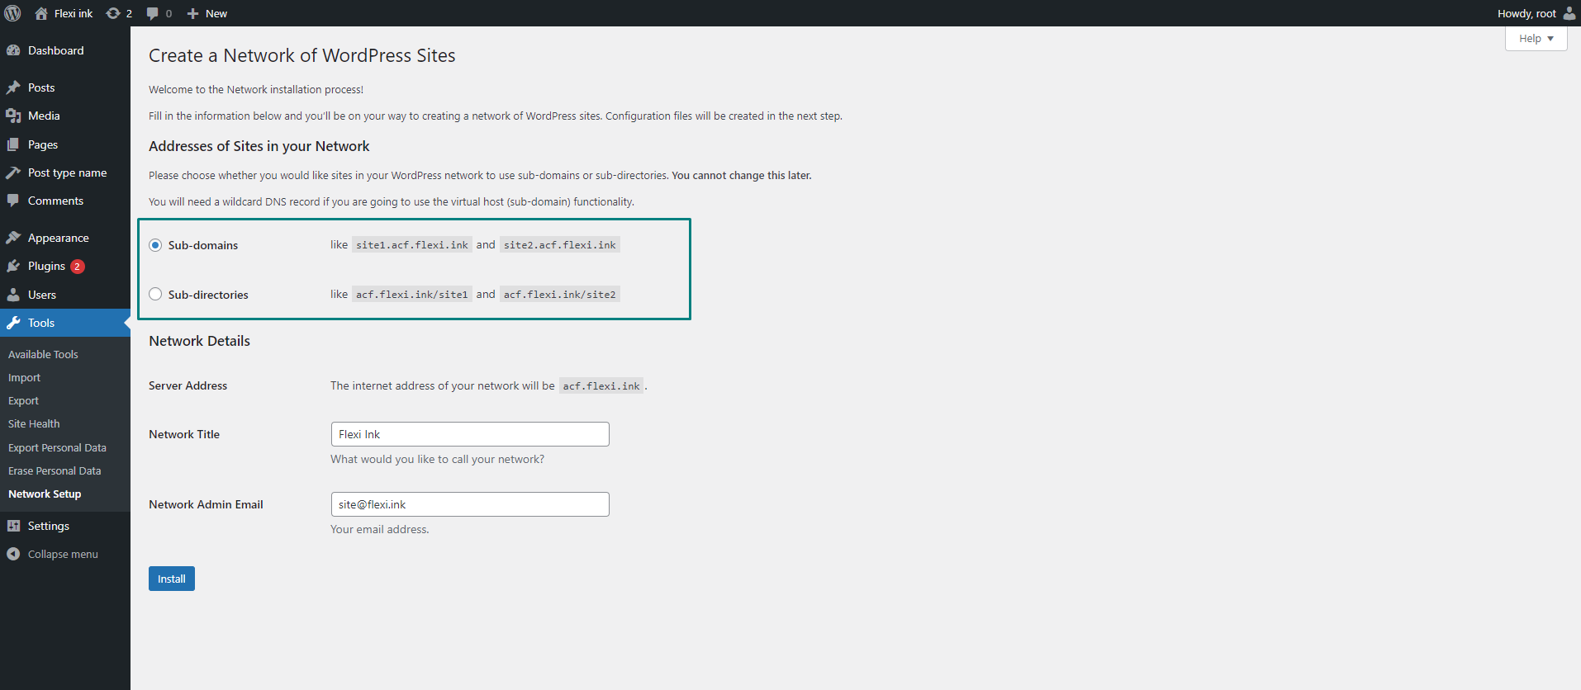
Task: Click the Network Admin Email label
Action: (x=206, y=504)
